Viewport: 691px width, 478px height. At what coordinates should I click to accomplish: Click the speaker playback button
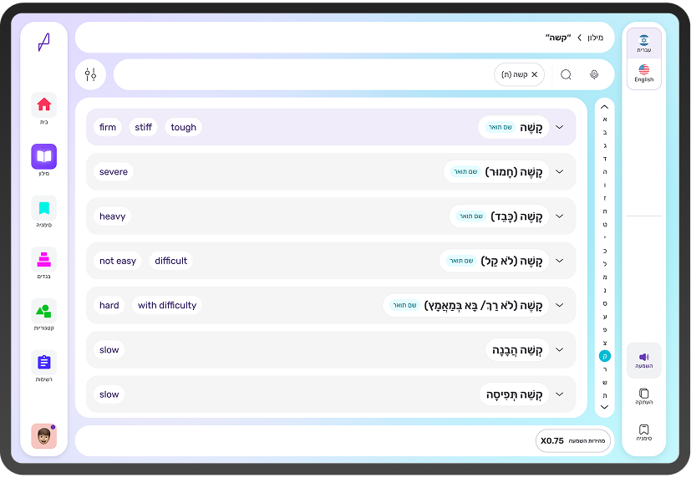click(644, 360)
